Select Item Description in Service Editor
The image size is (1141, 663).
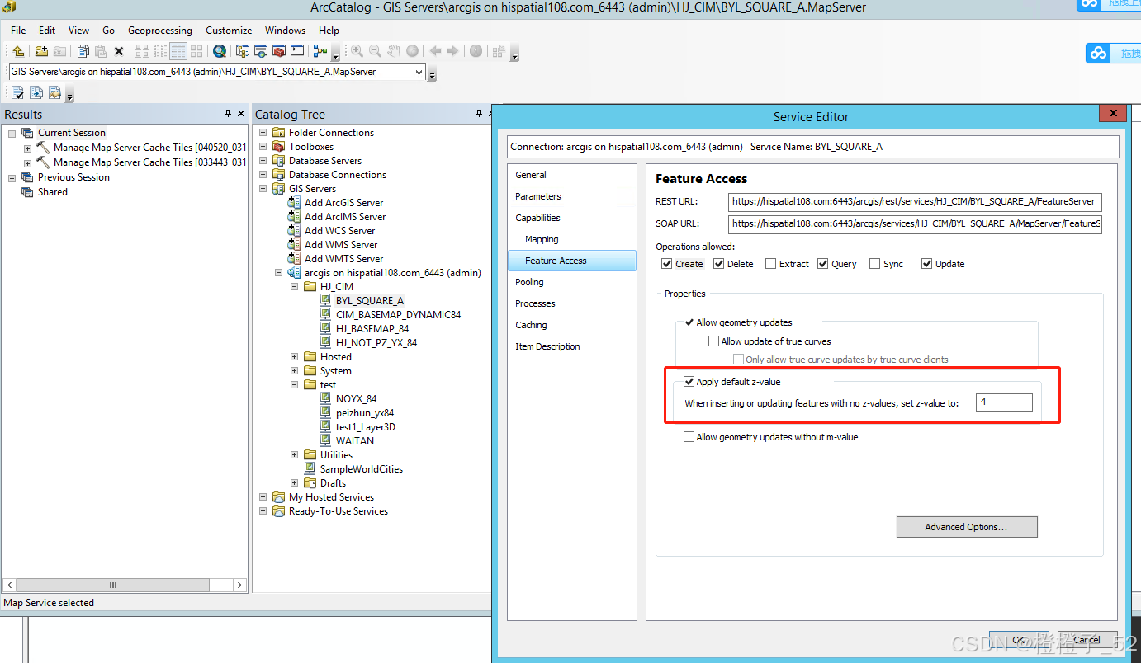[x=547, y=346]
